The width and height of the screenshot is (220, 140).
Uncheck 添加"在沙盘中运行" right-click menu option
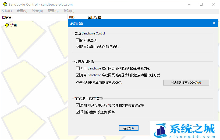[x=78, y=106]
